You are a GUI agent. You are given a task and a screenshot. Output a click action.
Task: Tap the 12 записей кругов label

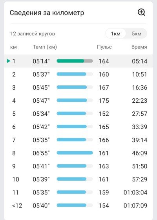click(33, 34)
